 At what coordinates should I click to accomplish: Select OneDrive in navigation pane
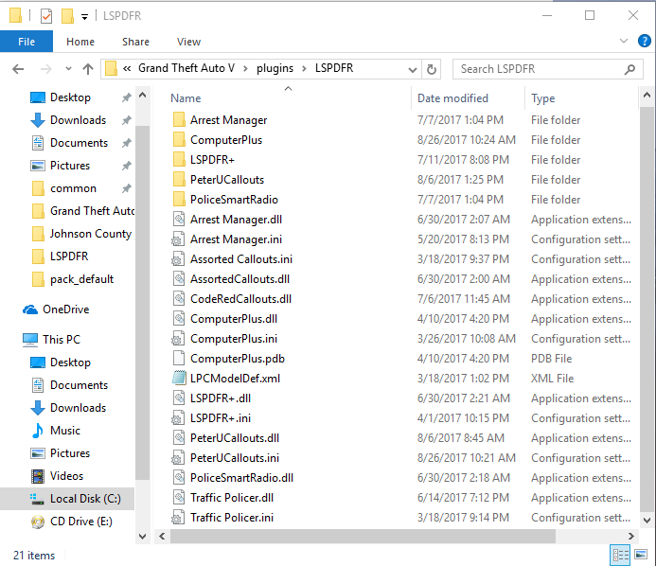pos(65,310)
